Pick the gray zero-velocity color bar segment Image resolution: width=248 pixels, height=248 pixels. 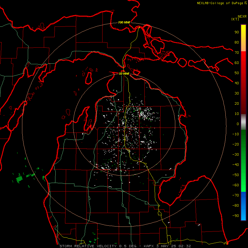click(243, 122)
